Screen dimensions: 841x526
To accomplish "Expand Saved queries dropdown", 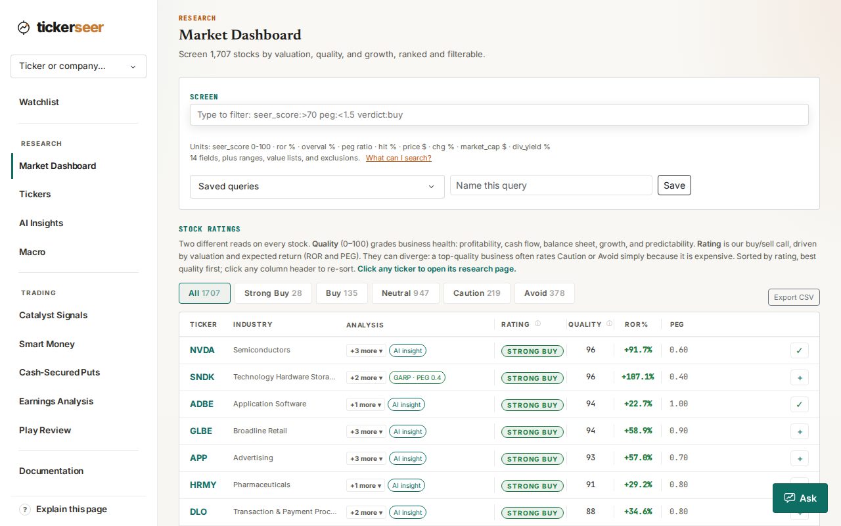I will point(317,186).
